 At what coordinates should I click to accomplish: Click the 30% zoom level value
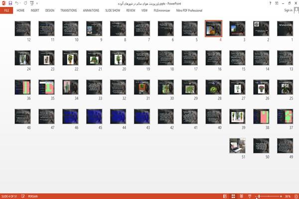[x=288, y=197]
